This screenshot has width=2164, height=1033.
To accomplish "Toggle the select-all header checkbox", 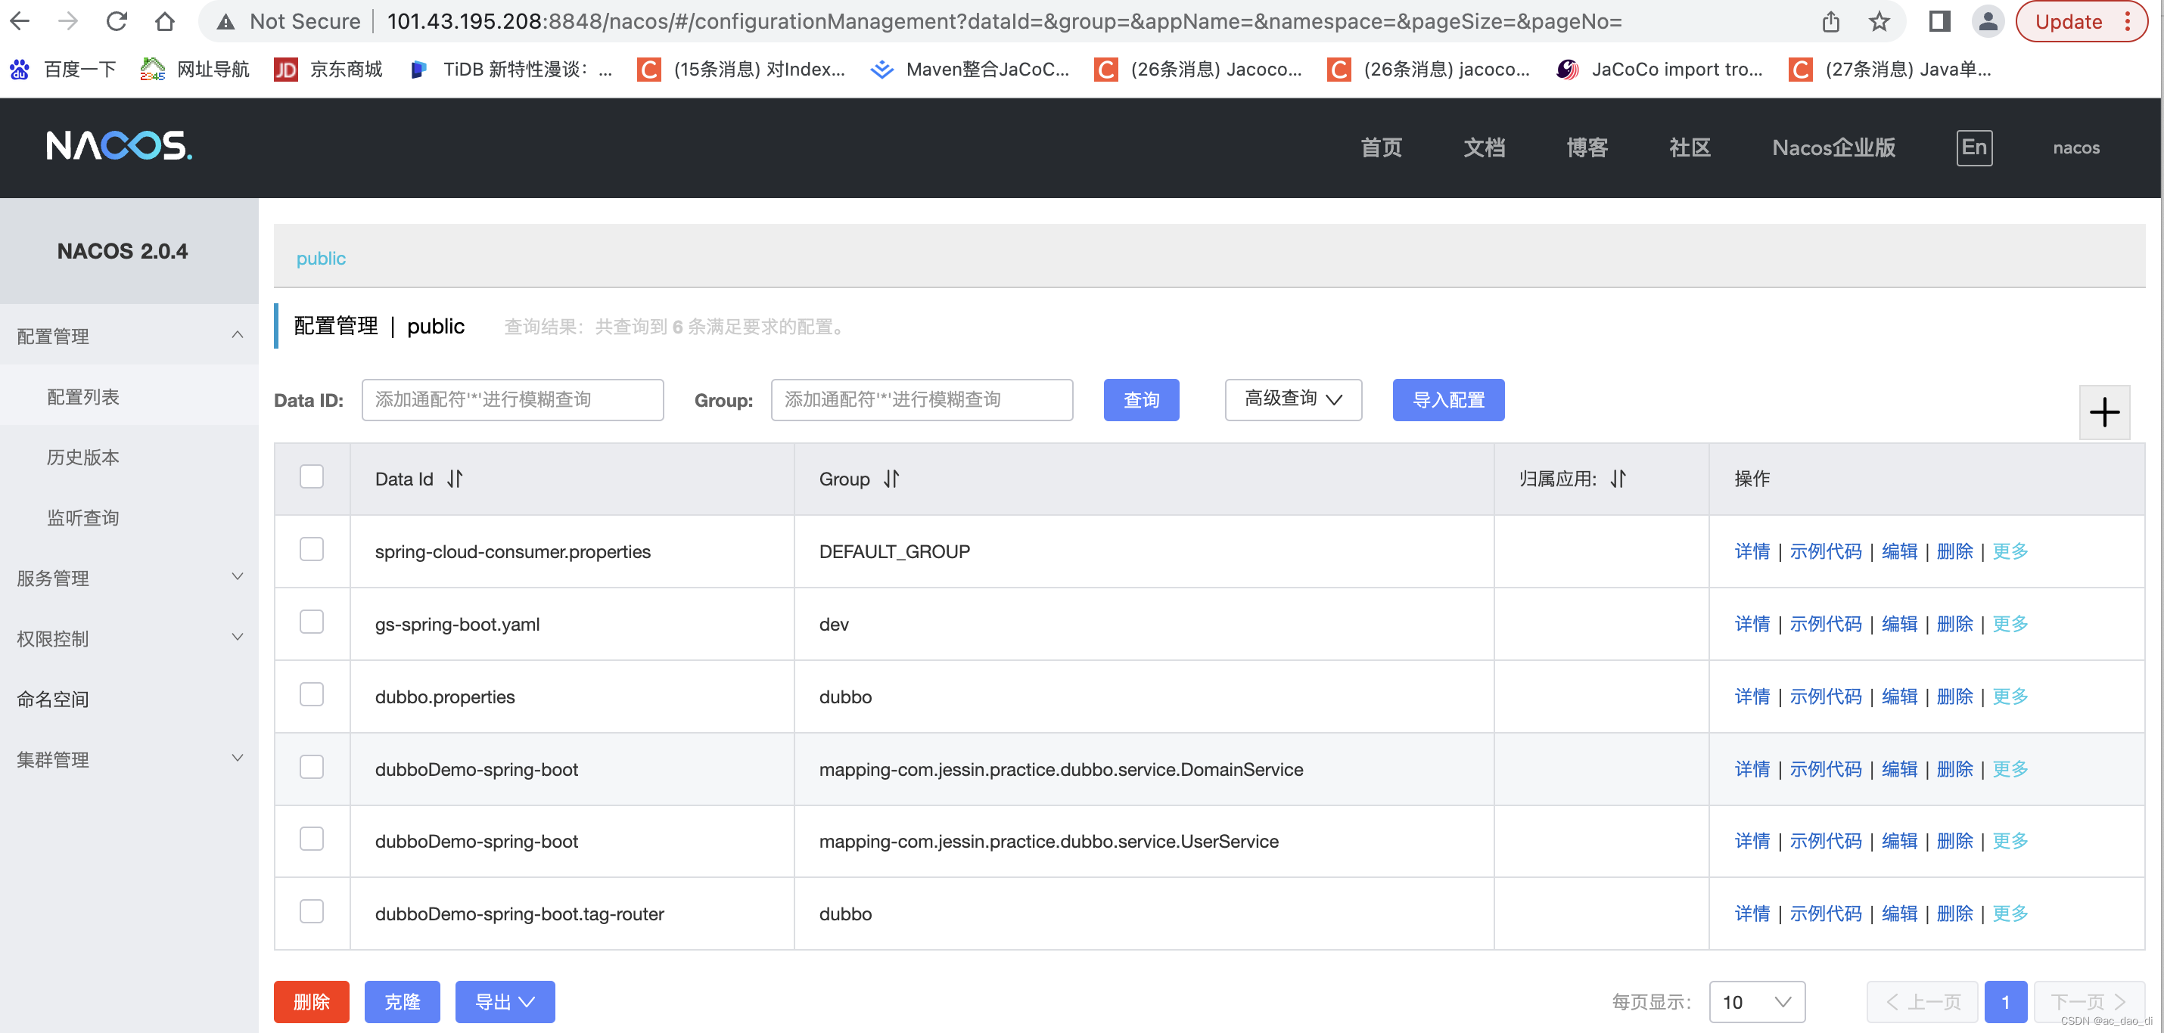I will [x=312, y=477].
